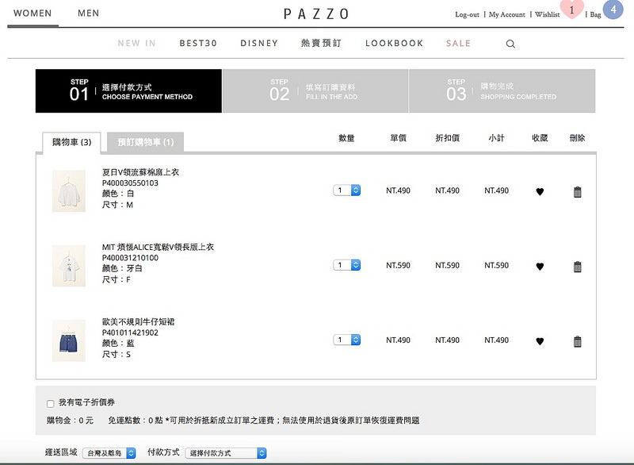634x465 pixels.
Task: Click product name 歐美不規則牛仔短裙
Action: coord(138,321)
